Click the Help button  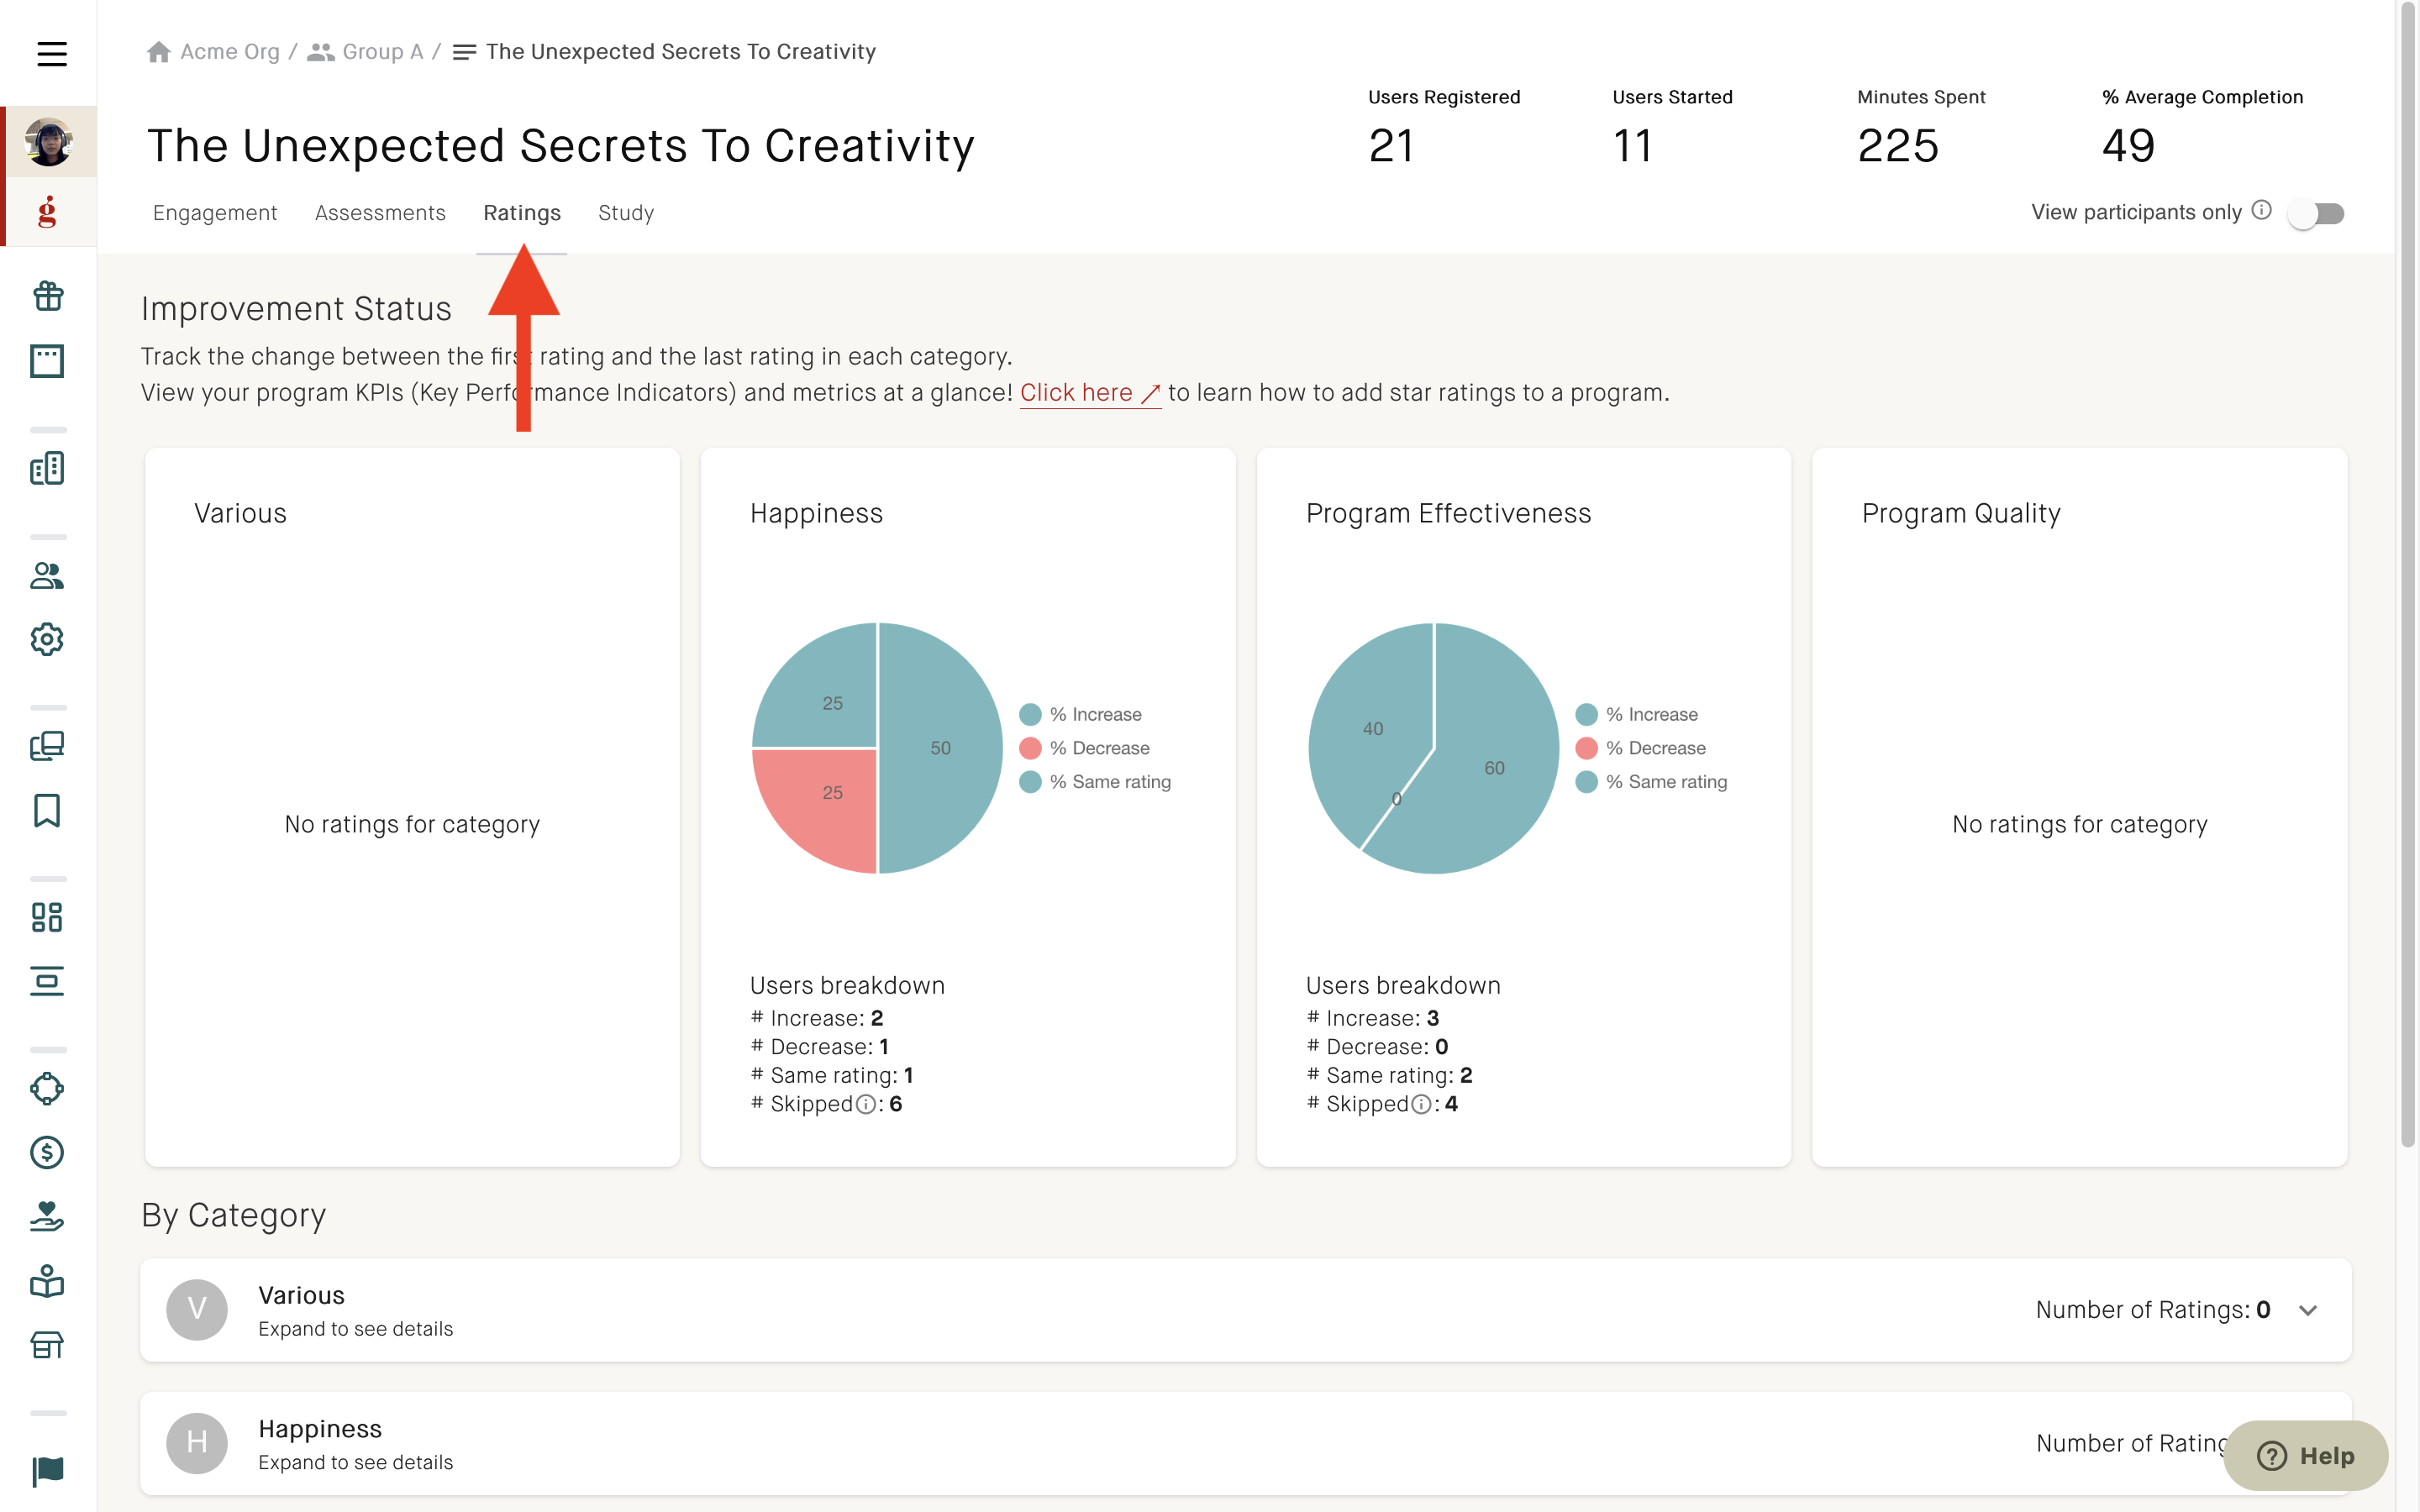click(x=2305, y=1456)
